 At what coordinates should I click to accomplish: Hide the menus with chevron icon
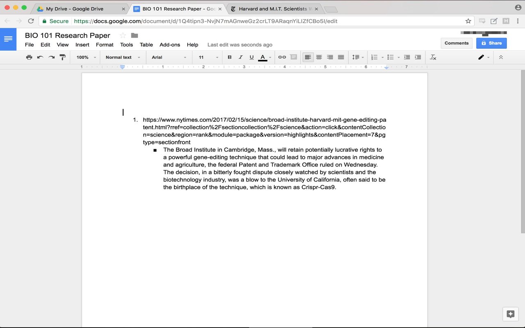501,57
